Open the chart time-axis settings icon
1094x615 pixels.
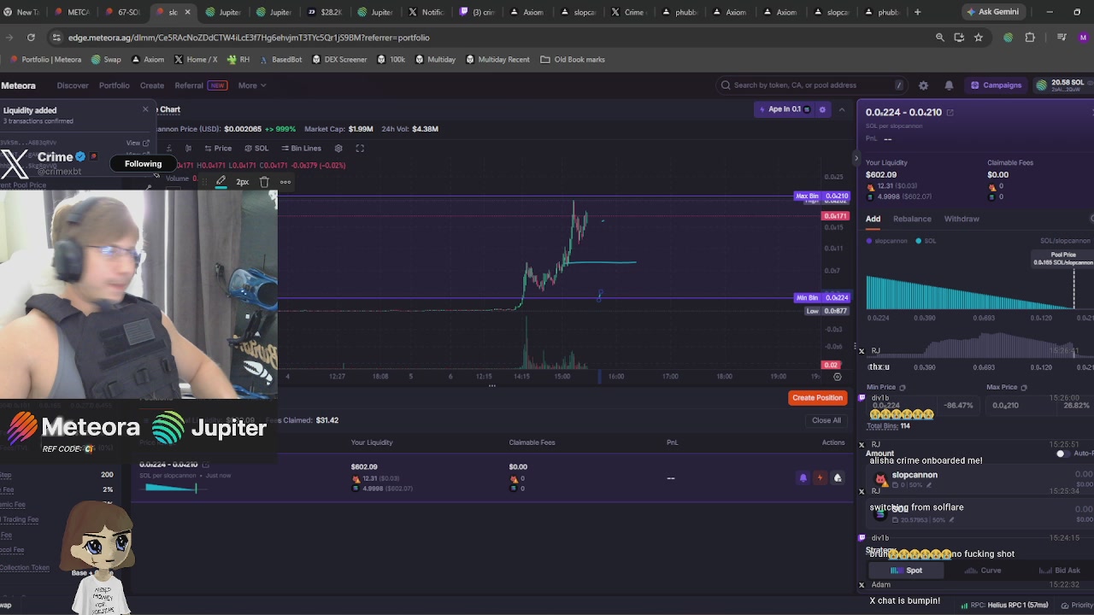pos(838,377)
